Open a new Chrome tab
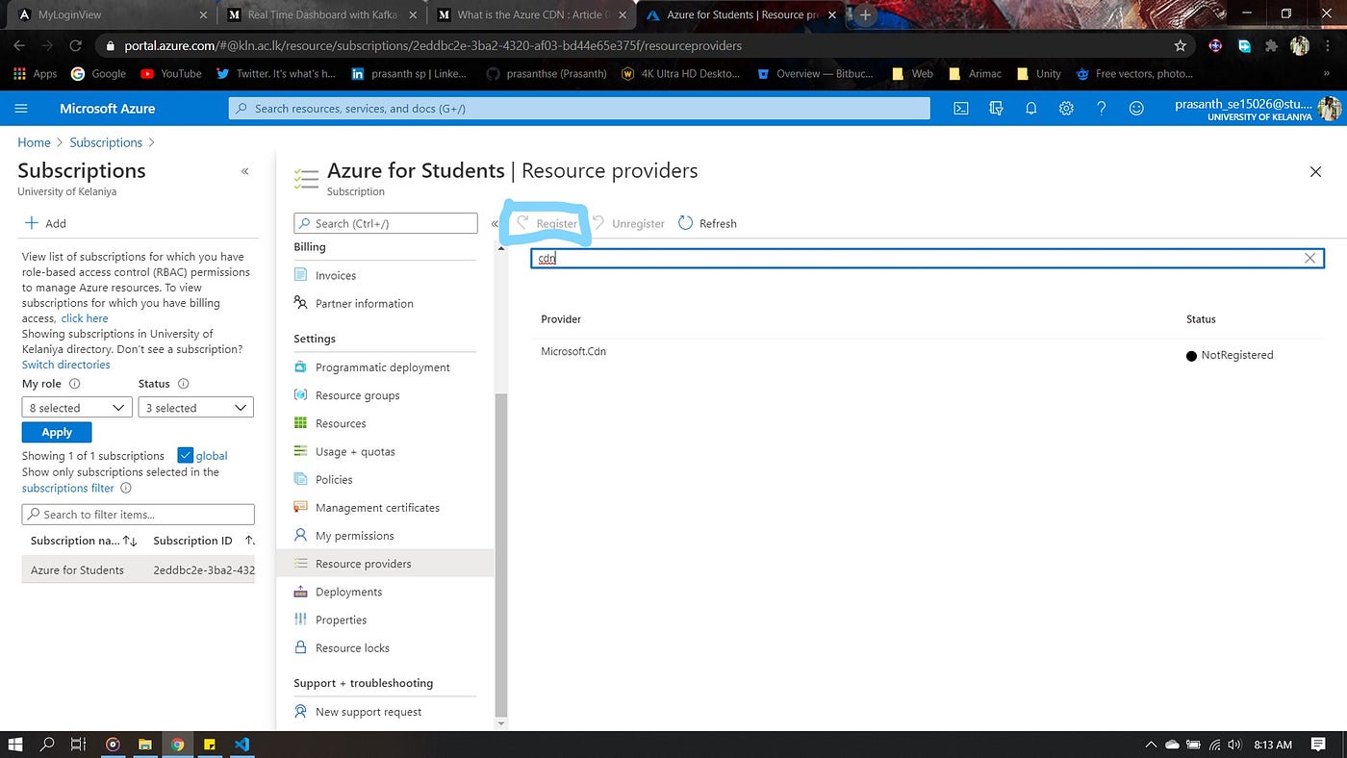Viewport: 1347px width, 758px height. [x=865, y=14]
